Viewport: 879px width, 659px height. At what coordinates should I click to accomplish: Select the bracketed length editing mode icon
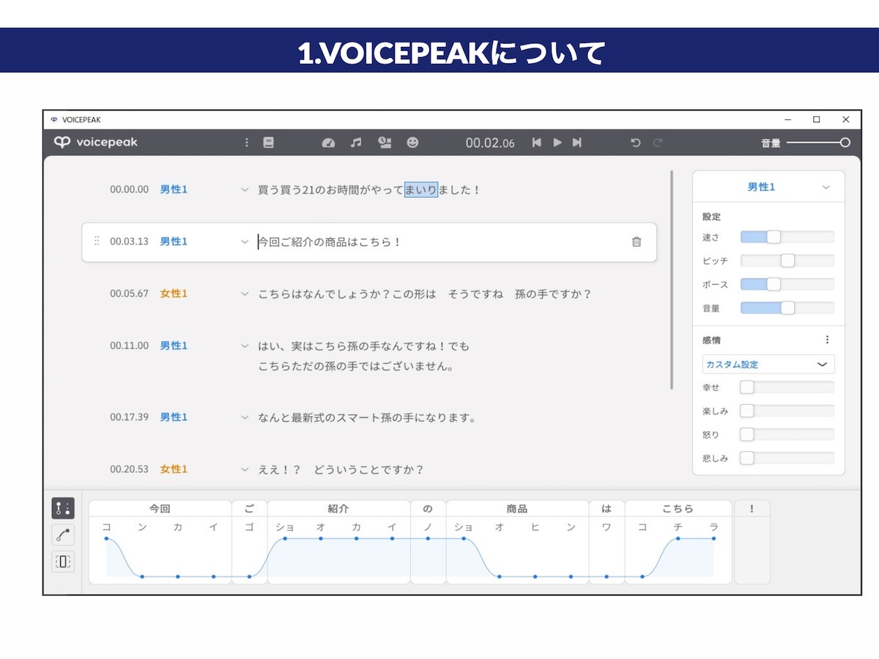tap(63, 562)
